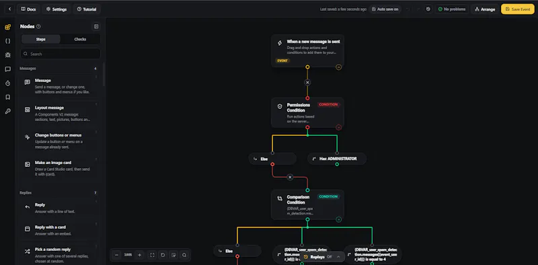Click the help icon beside Nodes

click(38, 26)
